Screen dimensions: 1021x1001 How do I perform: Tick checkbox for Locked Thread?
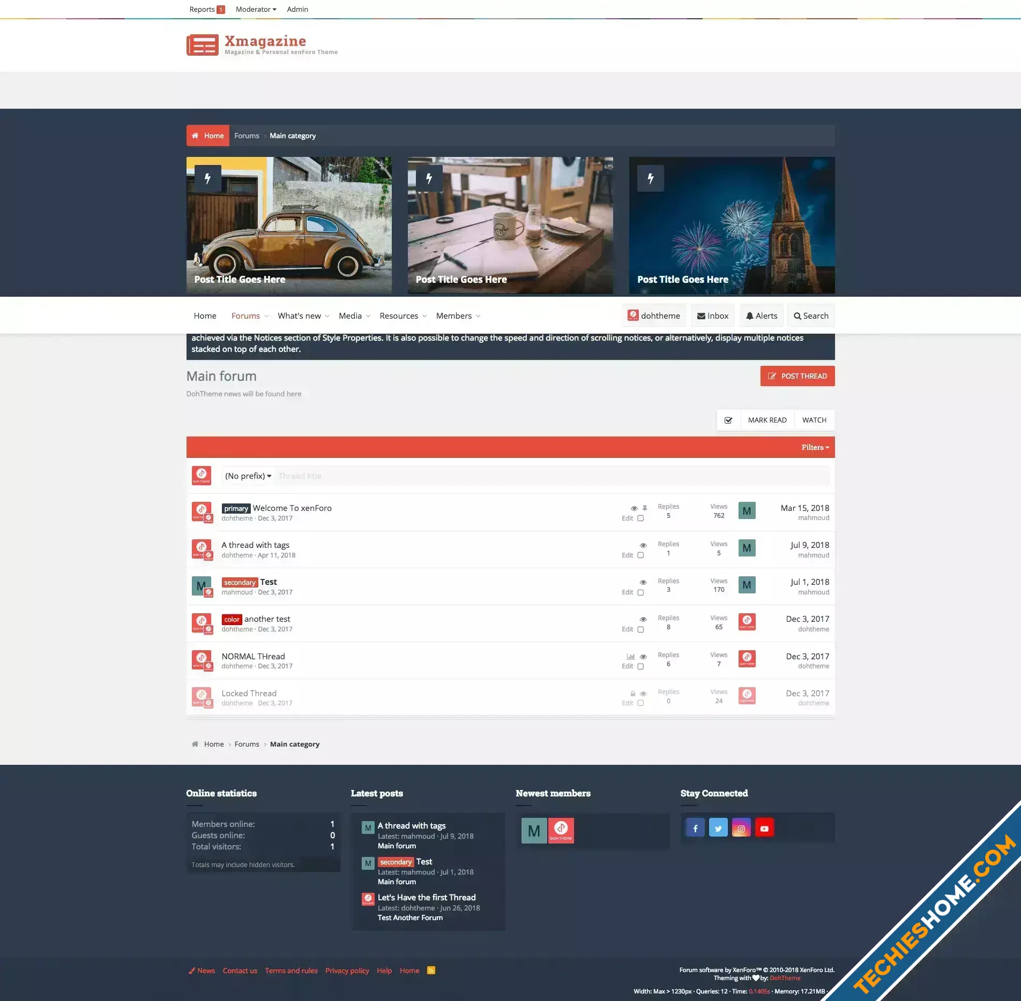pos(640,703)
